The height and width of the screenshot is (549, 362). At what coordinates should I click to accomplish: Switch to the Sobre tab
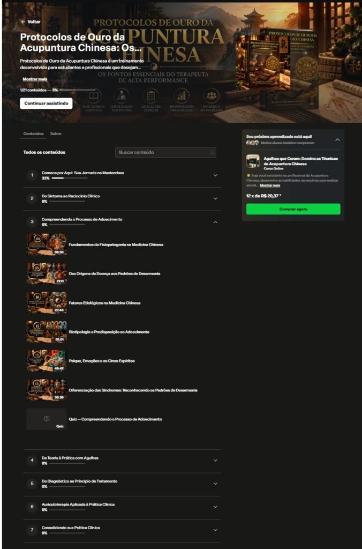tap(56, 133)
